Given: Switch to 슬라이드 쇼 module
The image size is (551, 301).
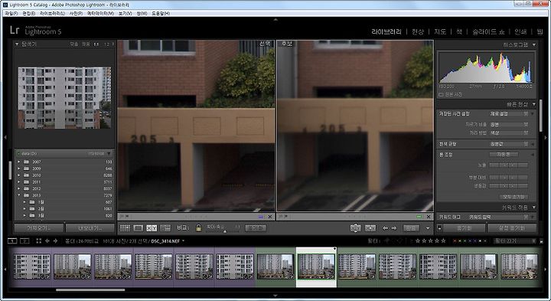Looking at the screenshot, I should pyautogui.click(x=488, y=31).
